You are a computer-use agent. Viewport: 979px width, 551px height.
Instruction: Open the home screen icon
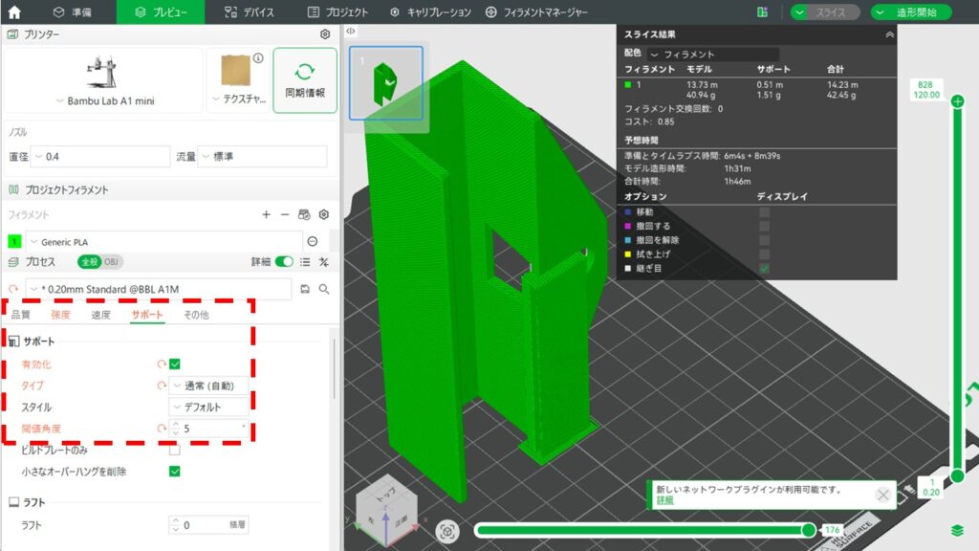(14, 11)
